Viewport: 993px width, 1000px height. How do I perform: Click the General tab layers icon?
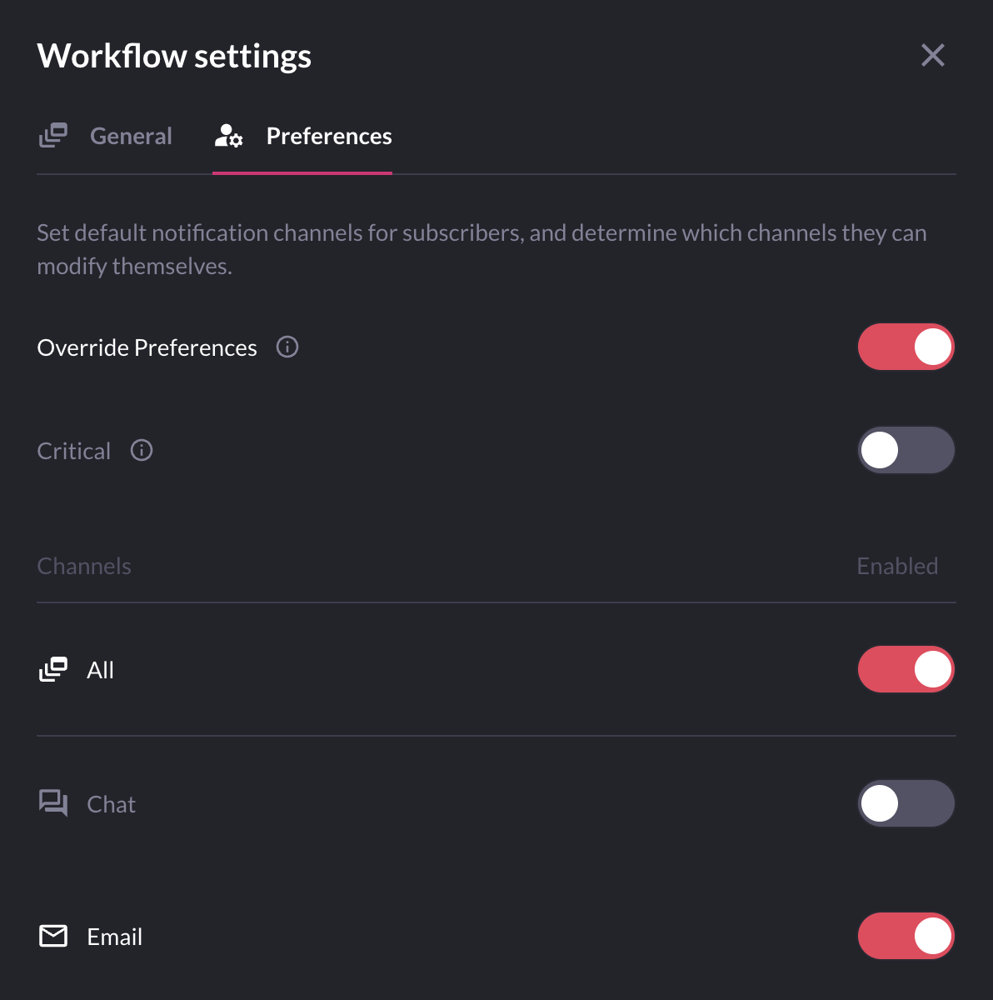coord(53,135)
